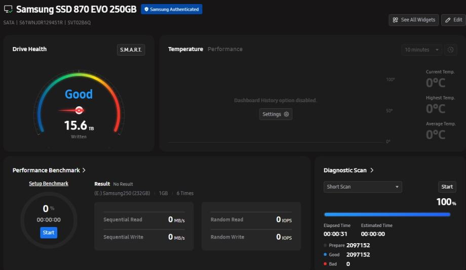The width and height of the screenshot is (466, 270).
Task: Click the Edit button with pencil icon
Action: [453, 20]
